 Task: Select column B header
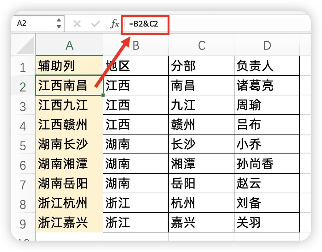click(x=136, y=45)
